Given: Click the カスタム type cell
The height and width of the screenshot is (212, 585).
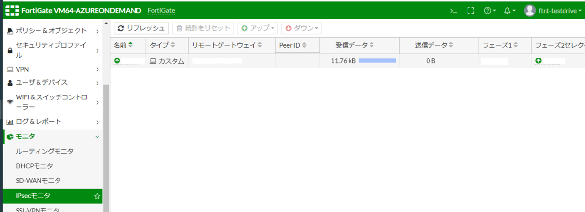Looking at the screenshot, I should coord(167,61).
